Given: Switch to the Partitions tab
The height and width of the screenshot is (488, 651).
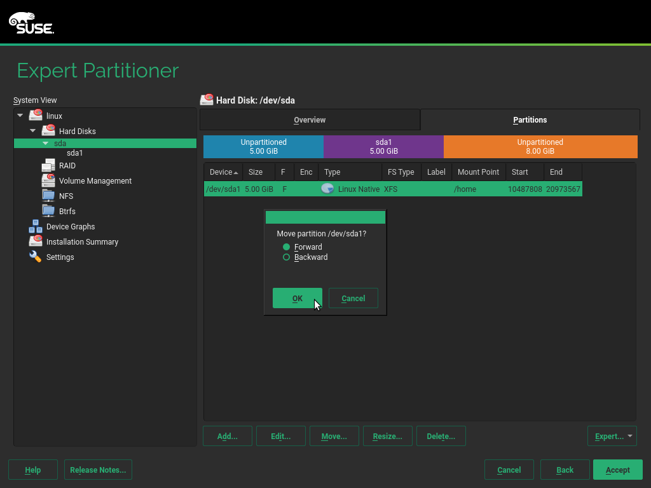Looking at the screenshot, I should tap(530, 120).
